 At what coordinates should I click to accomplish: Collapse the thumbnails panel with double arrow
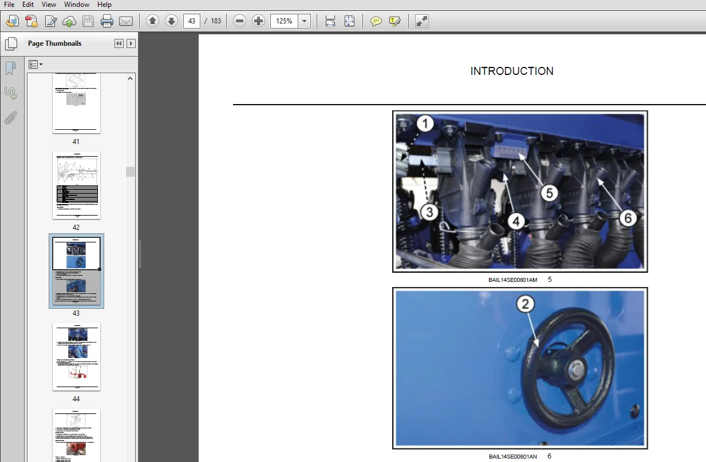(x=119, y=43)
